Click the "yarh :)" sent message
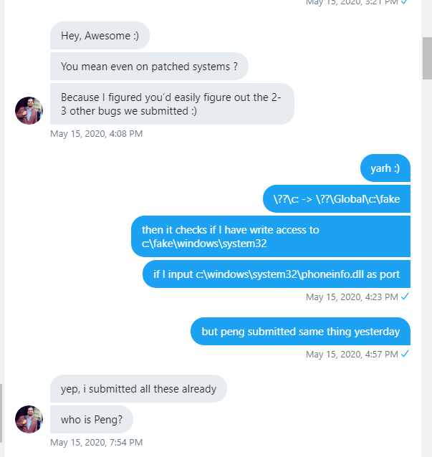432x457 pixels. point(385,168)
